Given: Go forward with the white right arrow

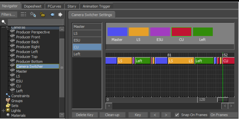Looking at the screenshot, I should pos(60,14).
